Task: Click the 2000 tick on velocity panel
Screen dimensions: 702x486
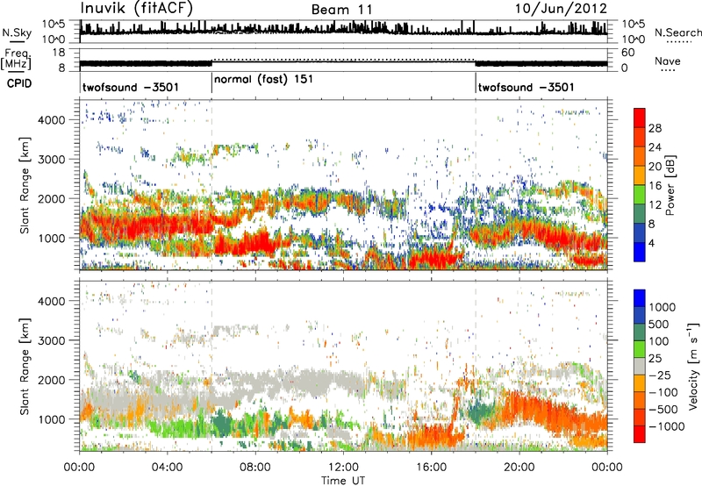Action: point(51,380)
